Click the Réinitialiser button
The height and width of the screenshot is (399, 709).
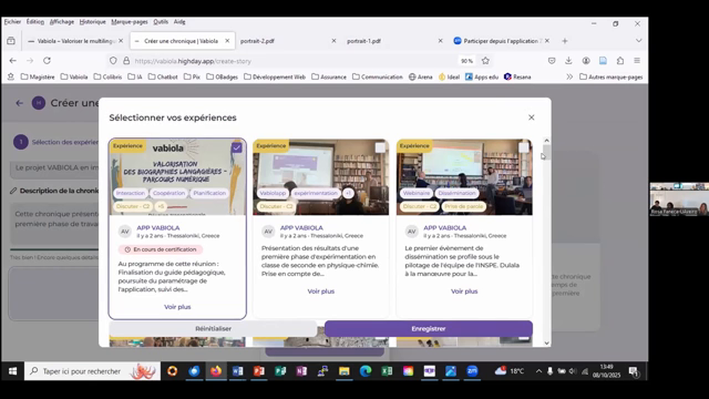click(213, 329)
